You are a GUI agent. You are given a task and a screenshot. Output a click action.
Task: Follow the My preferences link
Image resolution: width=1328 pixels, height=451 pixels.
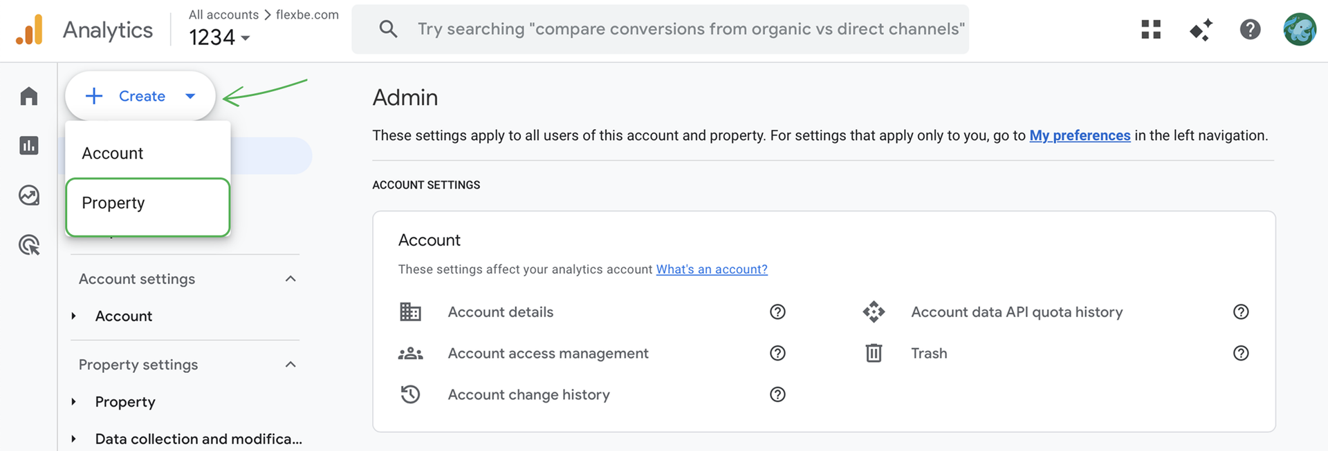(1079, 136)
